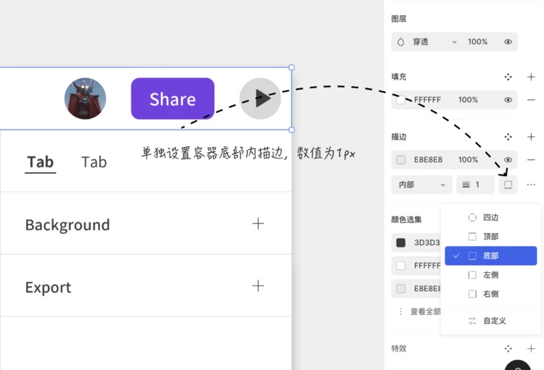Click the round user avatar

tap(85, 98)
